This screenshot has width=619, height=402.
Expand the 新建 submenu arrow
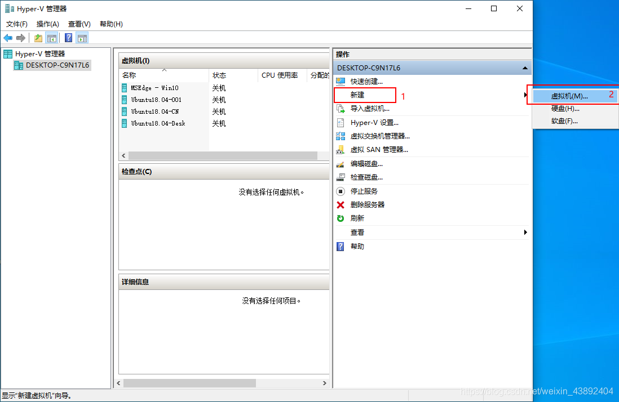[x=525, y=95]
